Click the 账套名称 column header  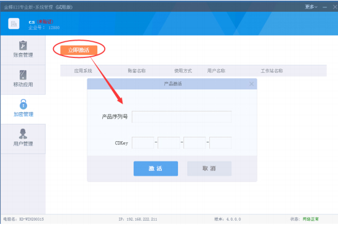(x=137, y=71)
